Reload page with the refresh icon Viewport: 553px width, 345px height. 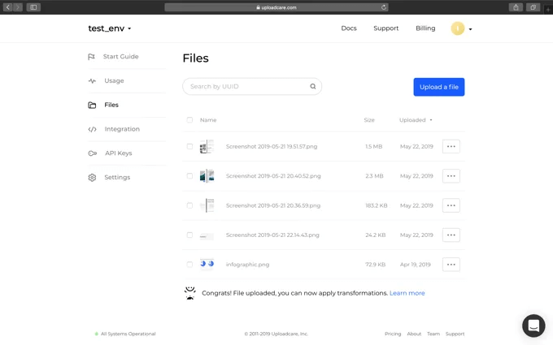[x=384, y=7]
